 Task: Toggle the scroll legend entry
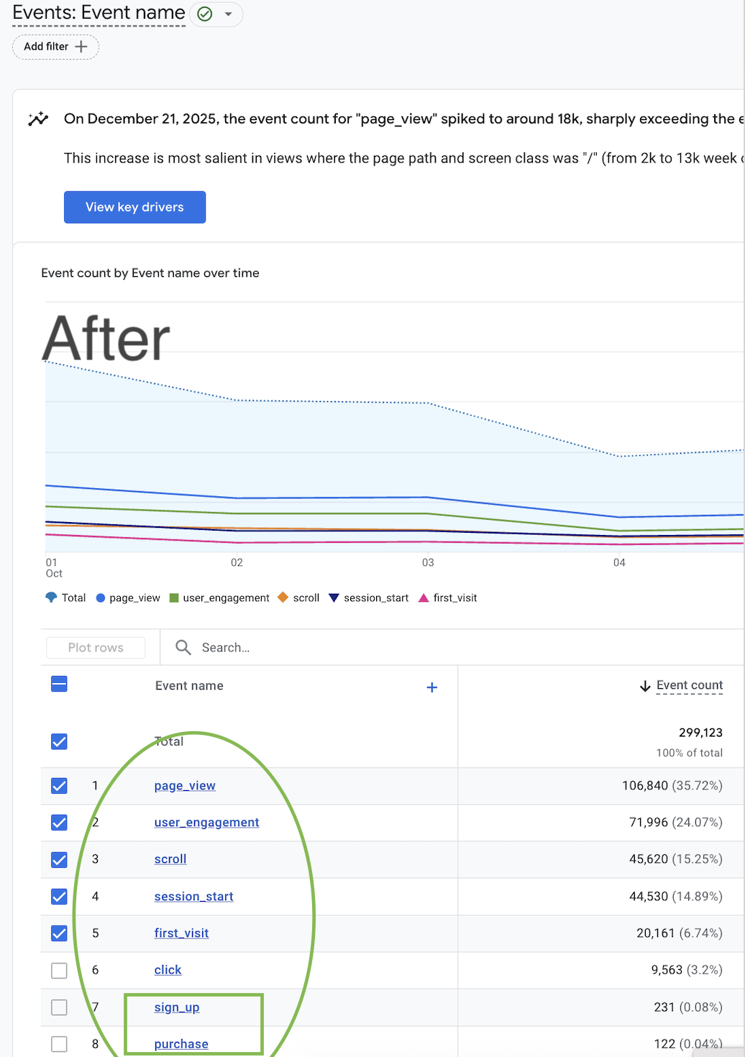(x=298, y=598)
